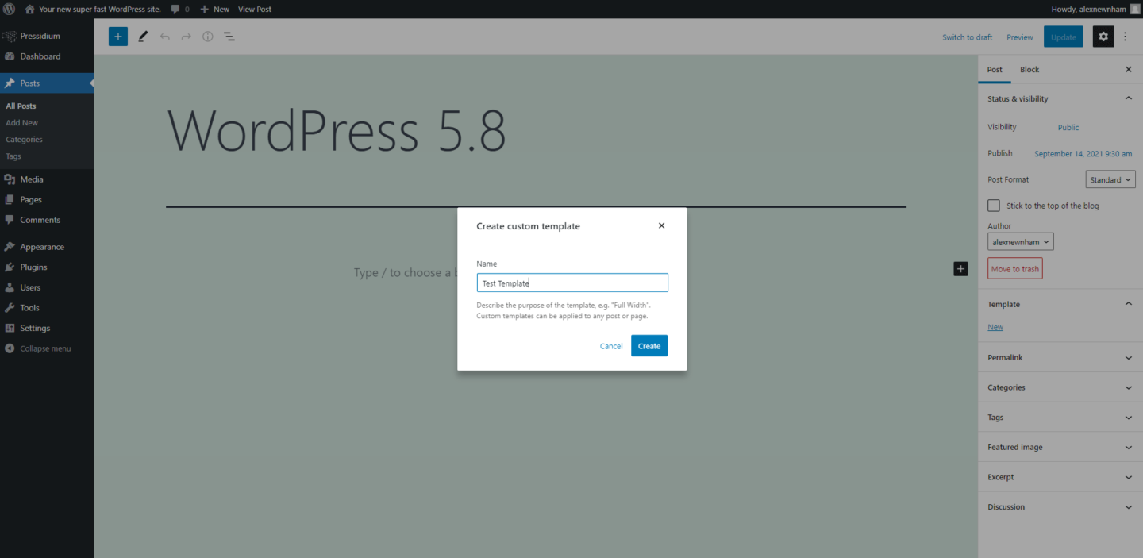Click the Users person icon

[x=10, y=287]
